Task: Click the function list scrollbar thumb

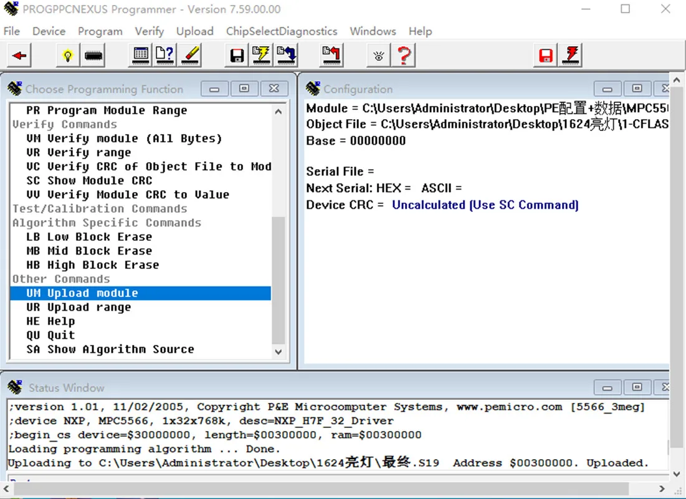Action: tap(279, 281)
